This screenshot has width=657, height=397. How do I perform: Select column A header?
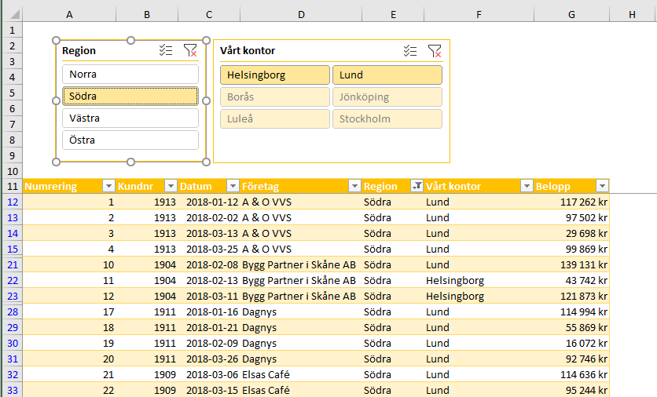click(69, 15)
